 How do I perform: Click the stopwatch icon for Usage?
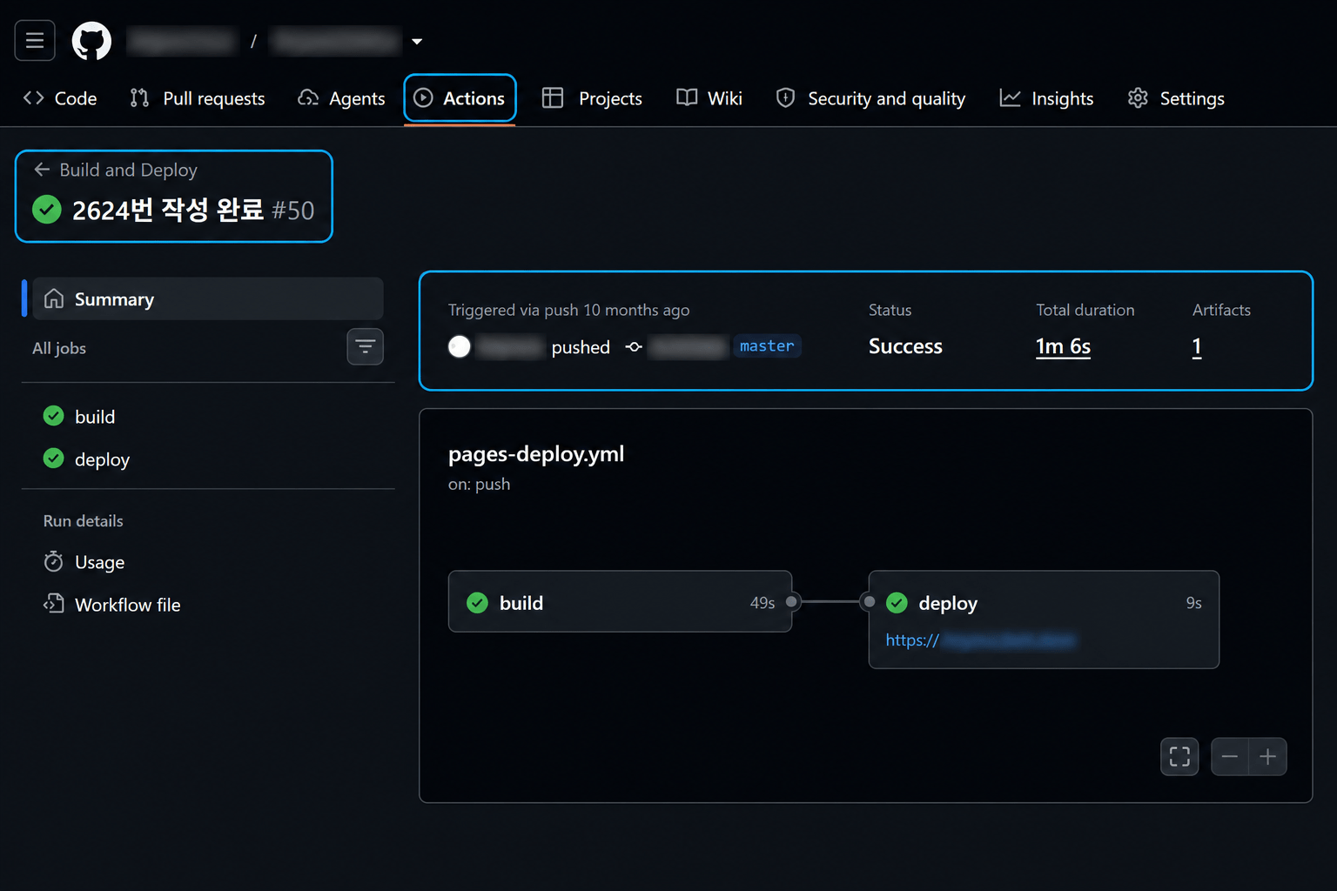(x=54, y=562)
